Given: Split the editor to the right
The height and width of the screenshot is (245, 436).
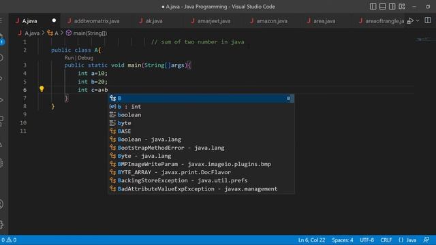Looking at the screenshot, I should coord(428,20).
